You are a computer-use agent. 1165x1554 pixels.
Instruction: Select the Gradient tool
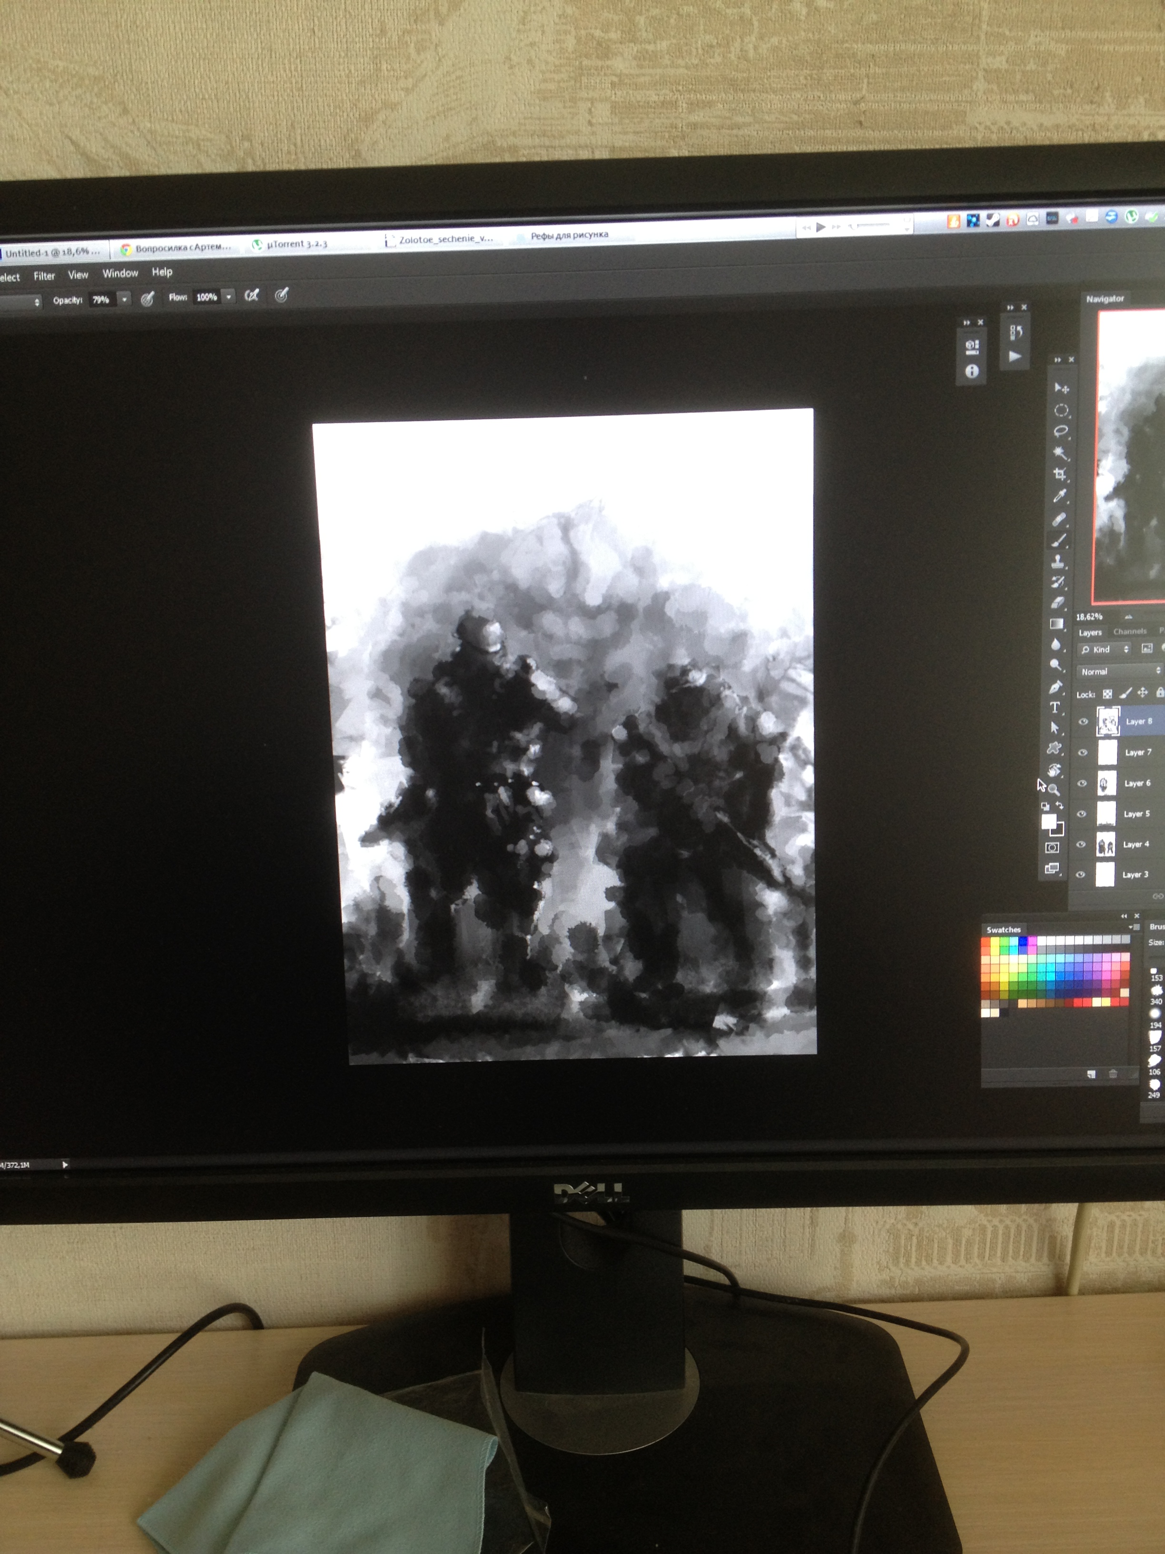point(1056,624)
